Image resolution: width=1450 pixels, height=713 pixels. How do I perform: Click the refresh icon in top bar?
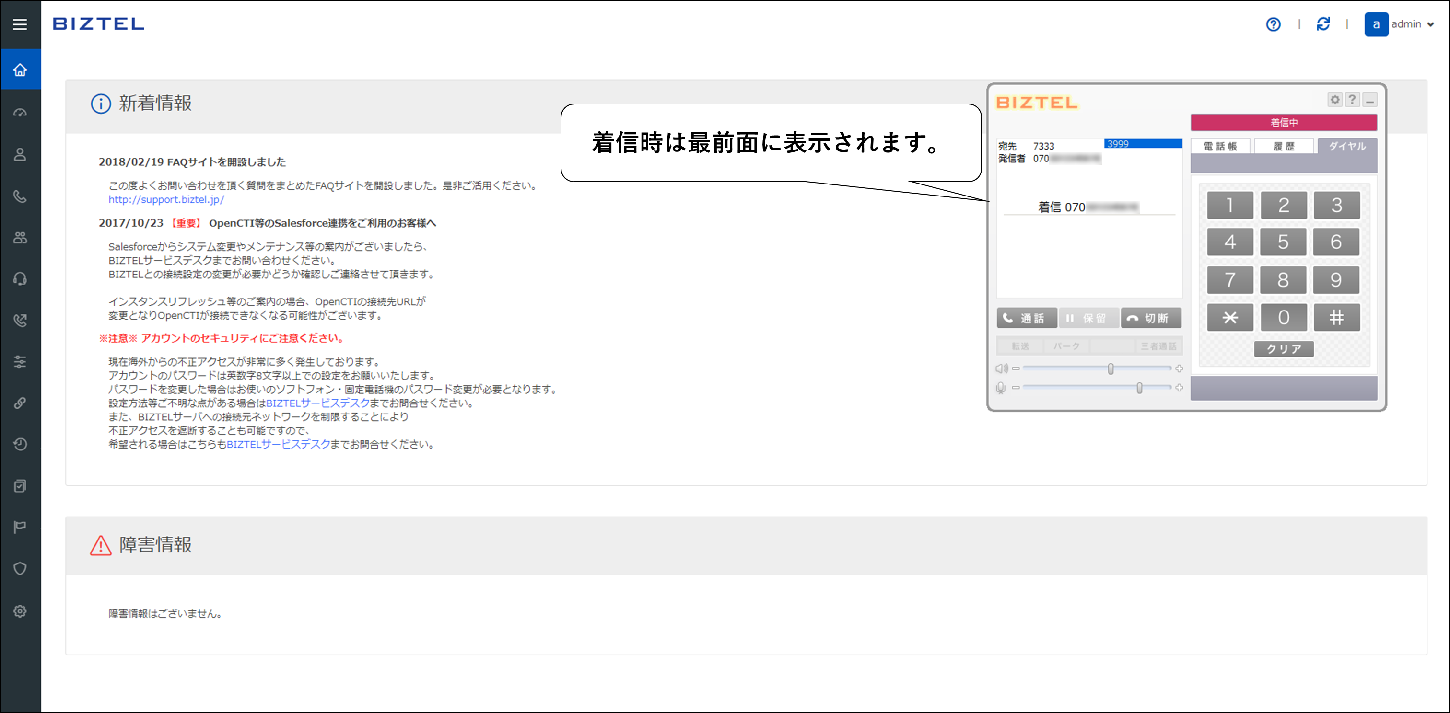[1323, 24]
